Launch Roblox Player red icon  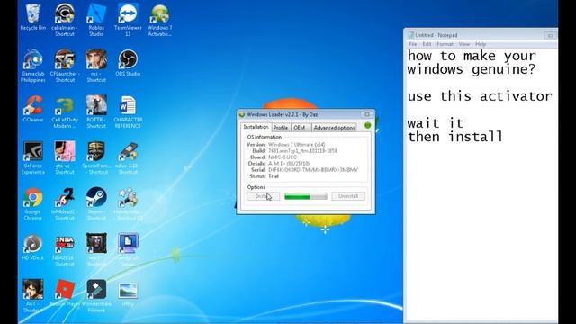click(65, 290)
